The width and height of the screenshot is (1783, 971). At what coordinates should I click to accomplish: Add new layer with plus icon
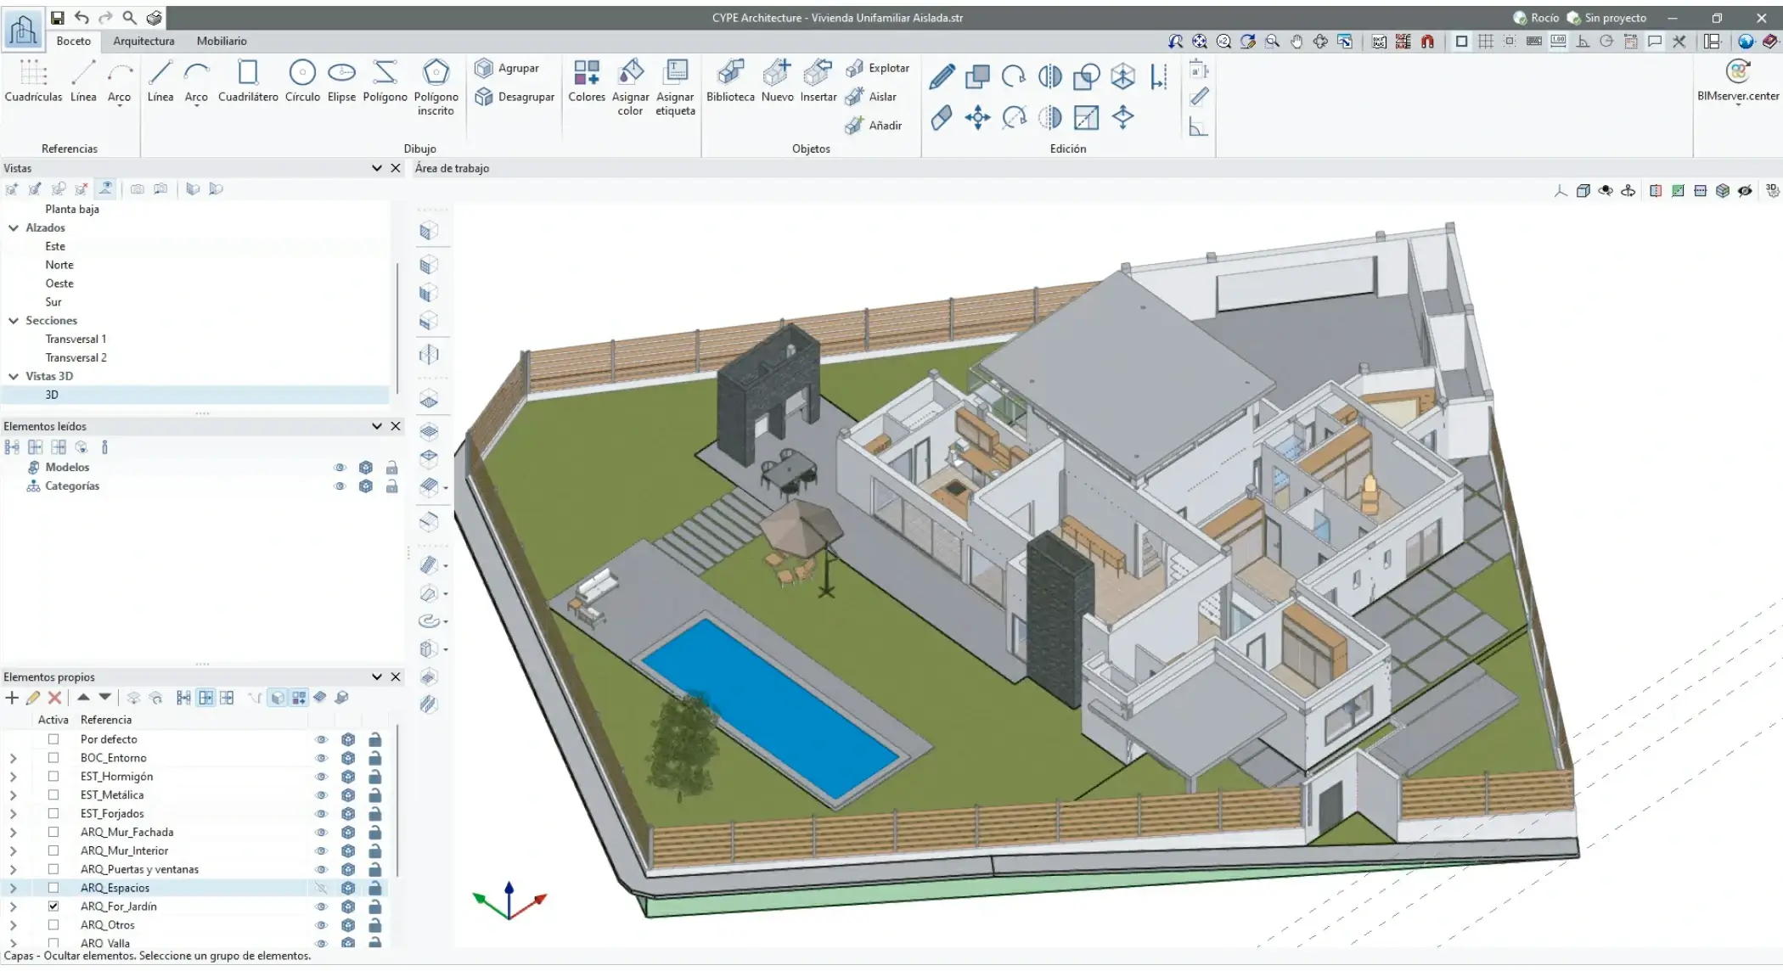12,698
